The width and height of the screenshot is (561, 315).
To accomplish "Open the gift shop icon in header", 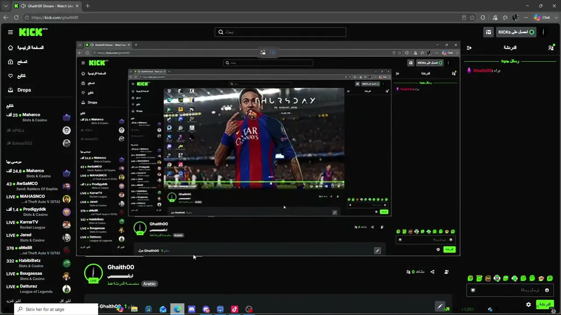I will pyautogui.click(x=488, y=32).
